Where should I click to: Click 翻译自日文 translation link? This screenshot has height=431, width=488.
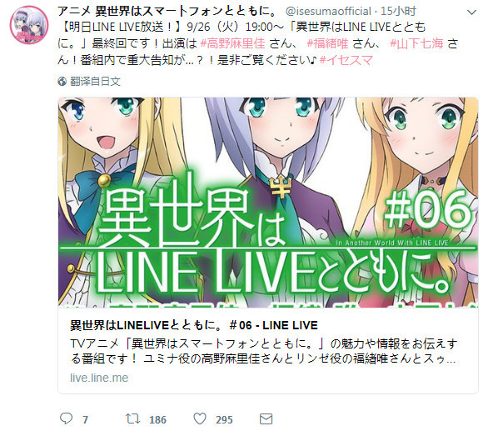(x=95, y=82)
